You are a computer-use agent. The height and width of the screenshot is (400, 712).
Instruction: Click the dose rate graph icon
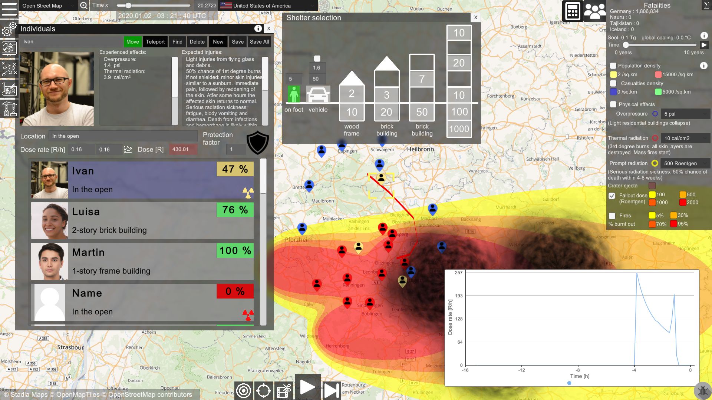pos(128,149)
